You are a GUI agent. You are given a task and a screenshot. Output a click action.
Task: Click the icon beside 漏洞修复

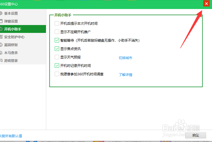(x=1, y=45)
